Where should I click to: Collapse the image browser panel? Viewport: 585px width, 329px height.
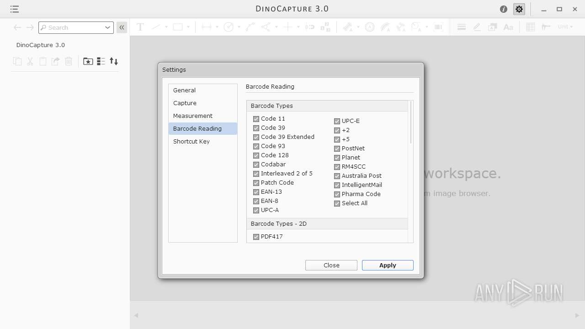[122, 27]
